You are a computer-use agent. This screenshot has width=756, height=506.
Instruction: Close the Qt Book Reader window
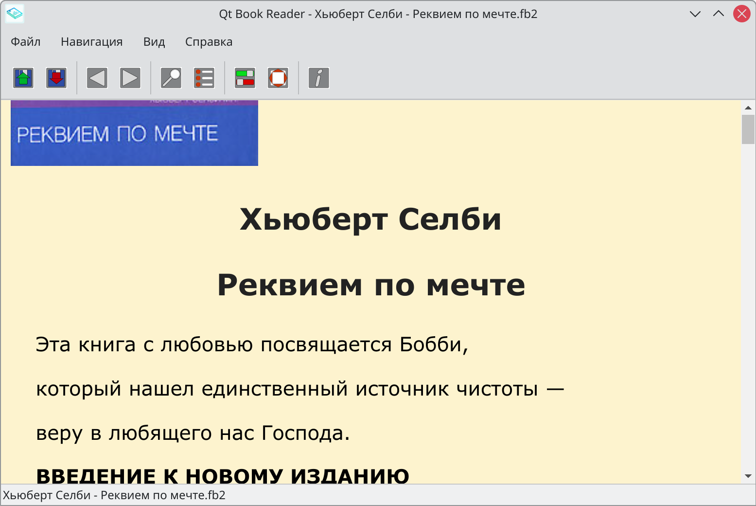742,14
